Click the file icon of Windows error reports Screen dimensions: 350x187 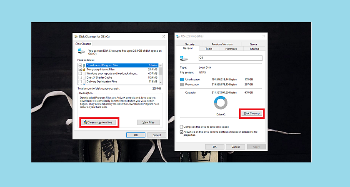click(x=84, y=73)
